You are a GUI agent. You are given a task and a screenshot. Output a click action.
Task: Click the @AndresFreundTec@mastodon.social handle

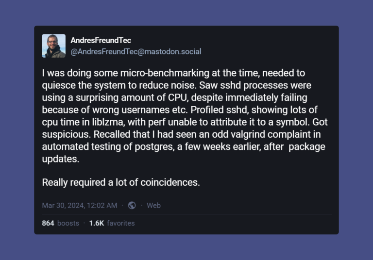(136, 51)
